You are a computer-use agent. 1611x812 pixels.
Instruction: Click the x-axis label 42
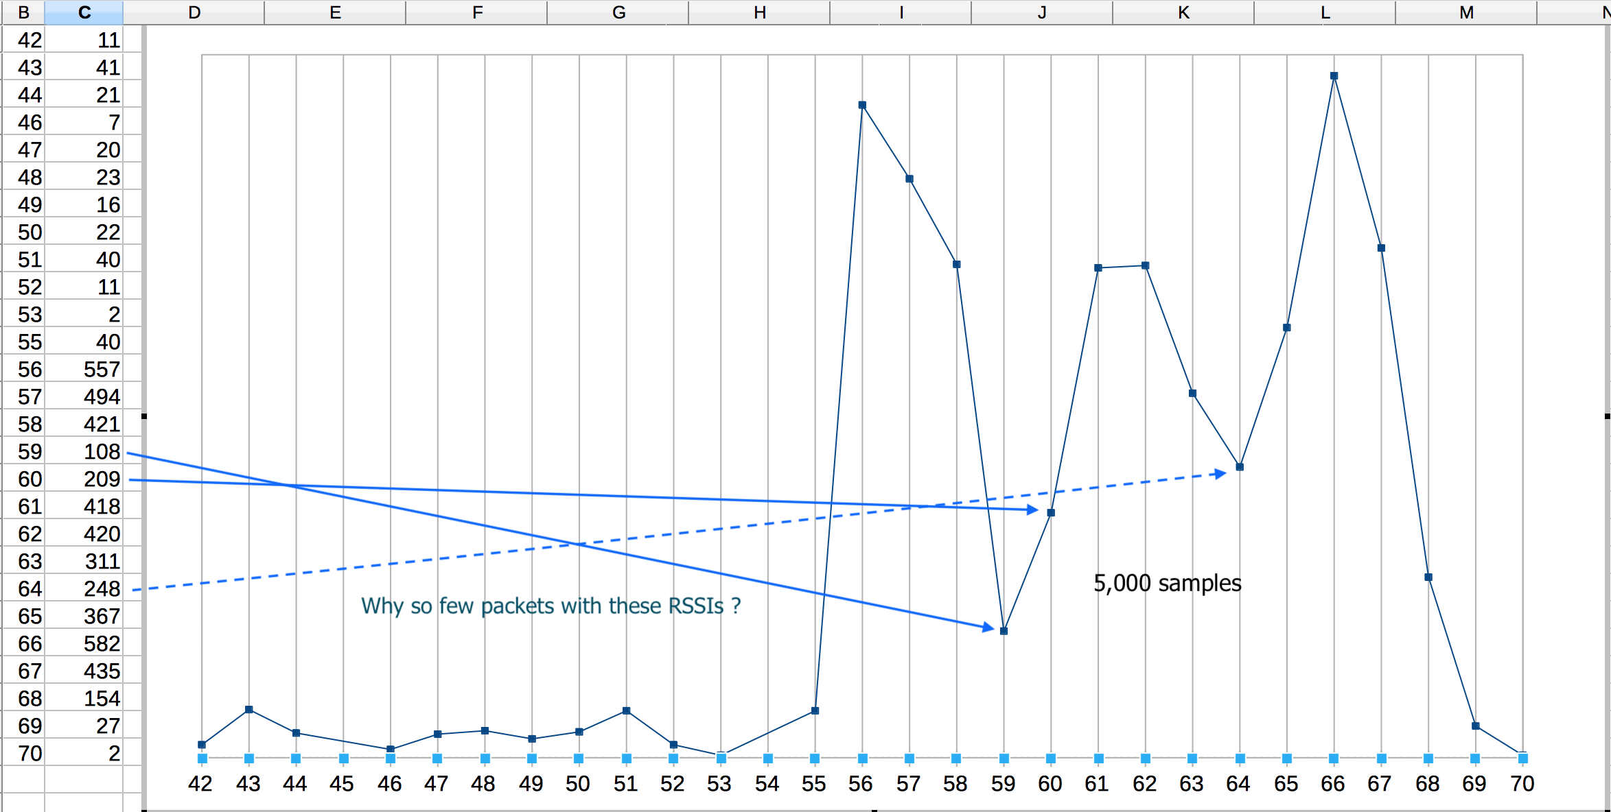[x=201, y=783]
